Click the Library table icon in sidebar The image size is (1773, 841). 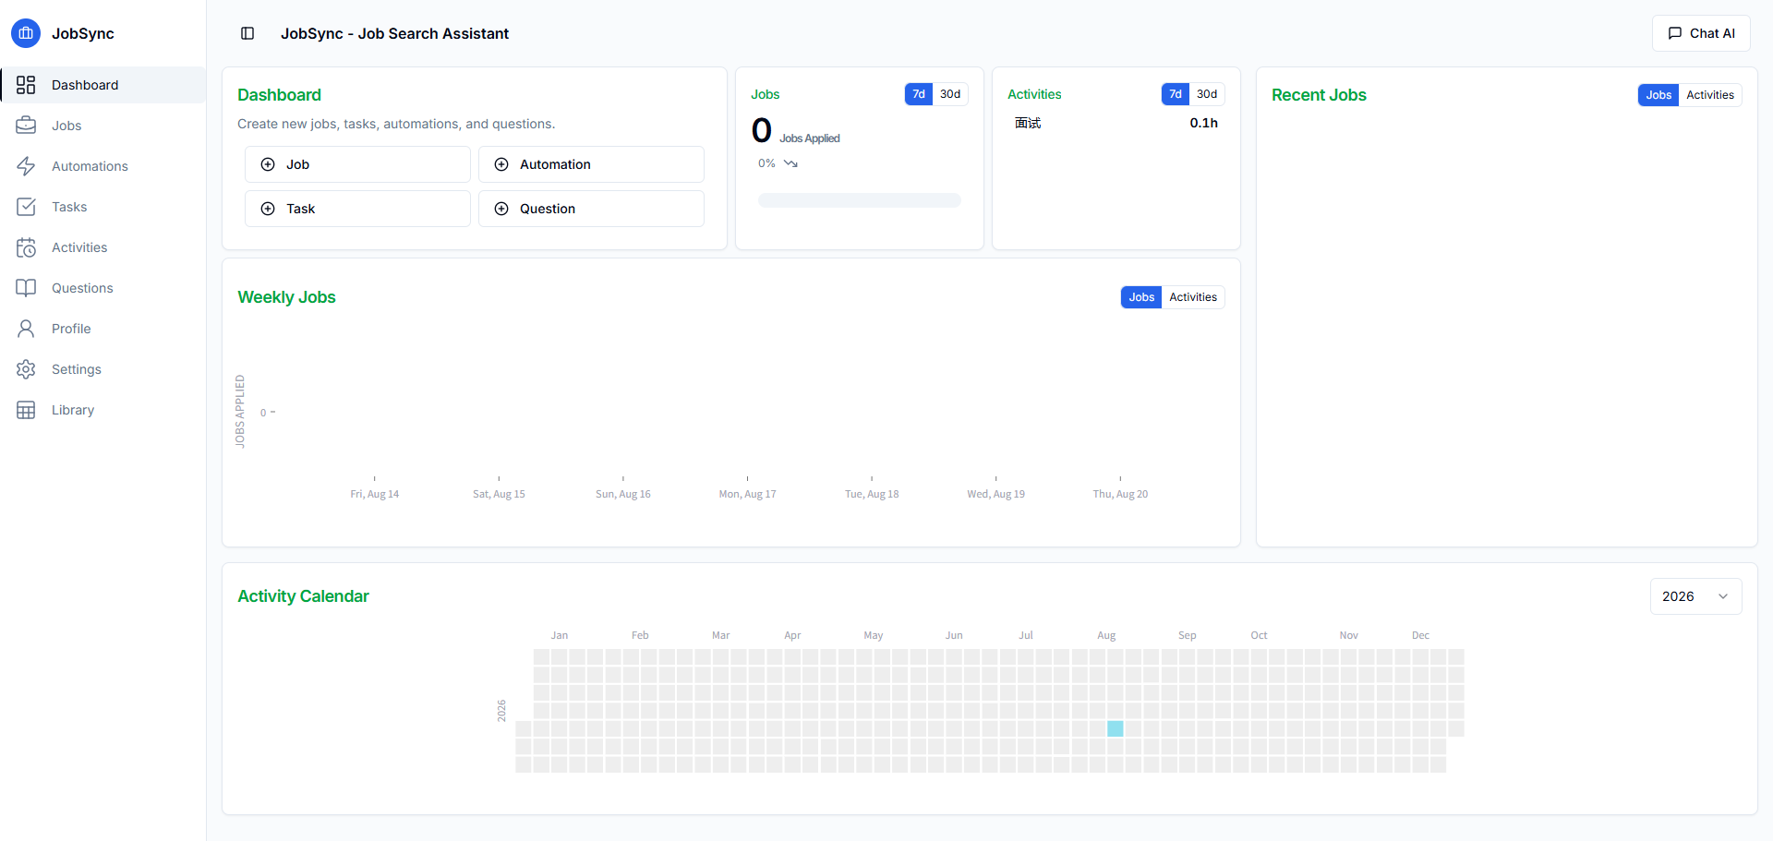tap(26, 410)
